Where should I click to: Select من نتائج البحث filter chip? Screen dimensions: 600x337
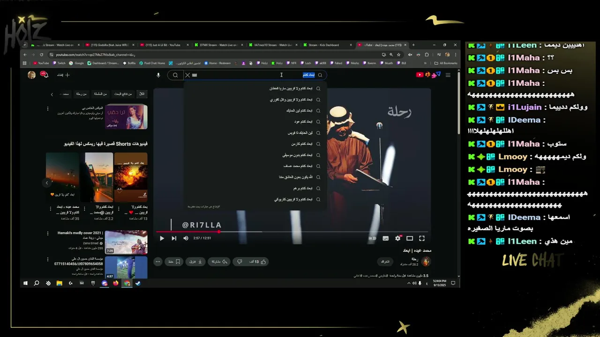point(123,94)
